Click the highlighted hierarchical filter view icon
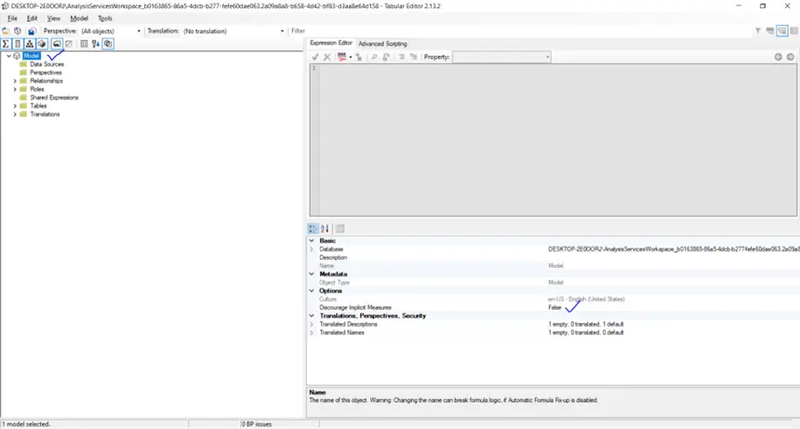 [x=782, y=31]
